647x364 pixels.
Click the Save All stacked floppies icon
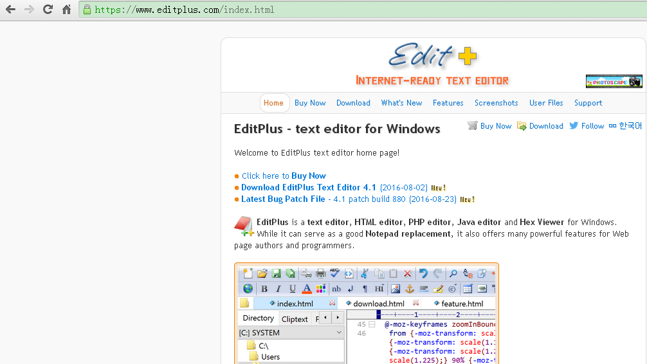(x=290, y=273)
